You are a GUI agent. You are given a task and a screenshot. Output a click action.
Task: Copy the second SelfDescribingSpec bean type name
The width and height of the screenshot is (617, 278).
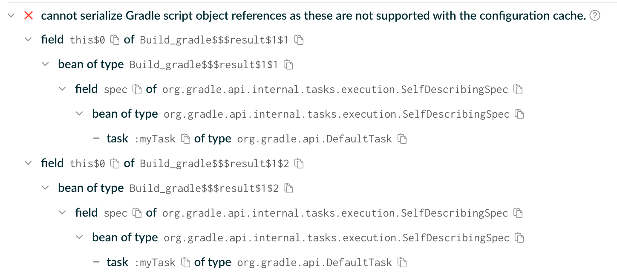coord(519,237)
